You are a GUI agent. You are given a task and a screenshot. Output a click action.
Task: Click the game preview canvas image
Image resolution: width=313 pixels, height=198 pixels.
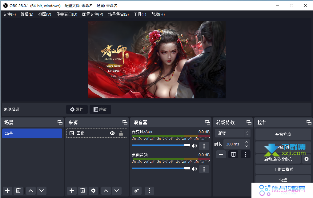[x=157, y=60]
